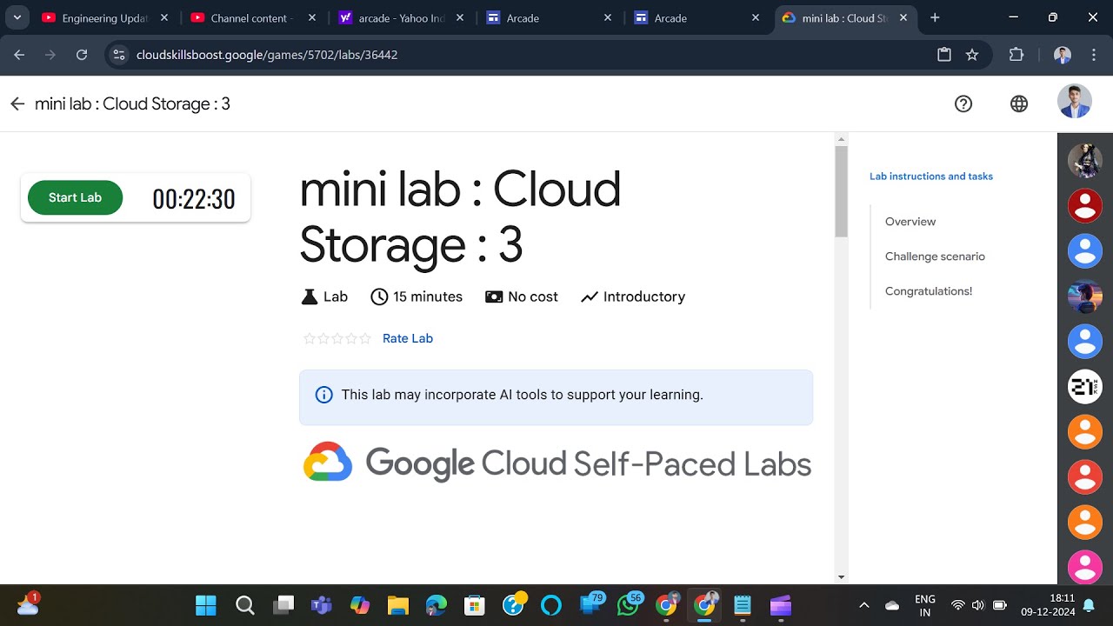This screenshot has width=1113, height=626.
Task: Click the scrollbar down arrow
Action: click(x=841, y=577)
